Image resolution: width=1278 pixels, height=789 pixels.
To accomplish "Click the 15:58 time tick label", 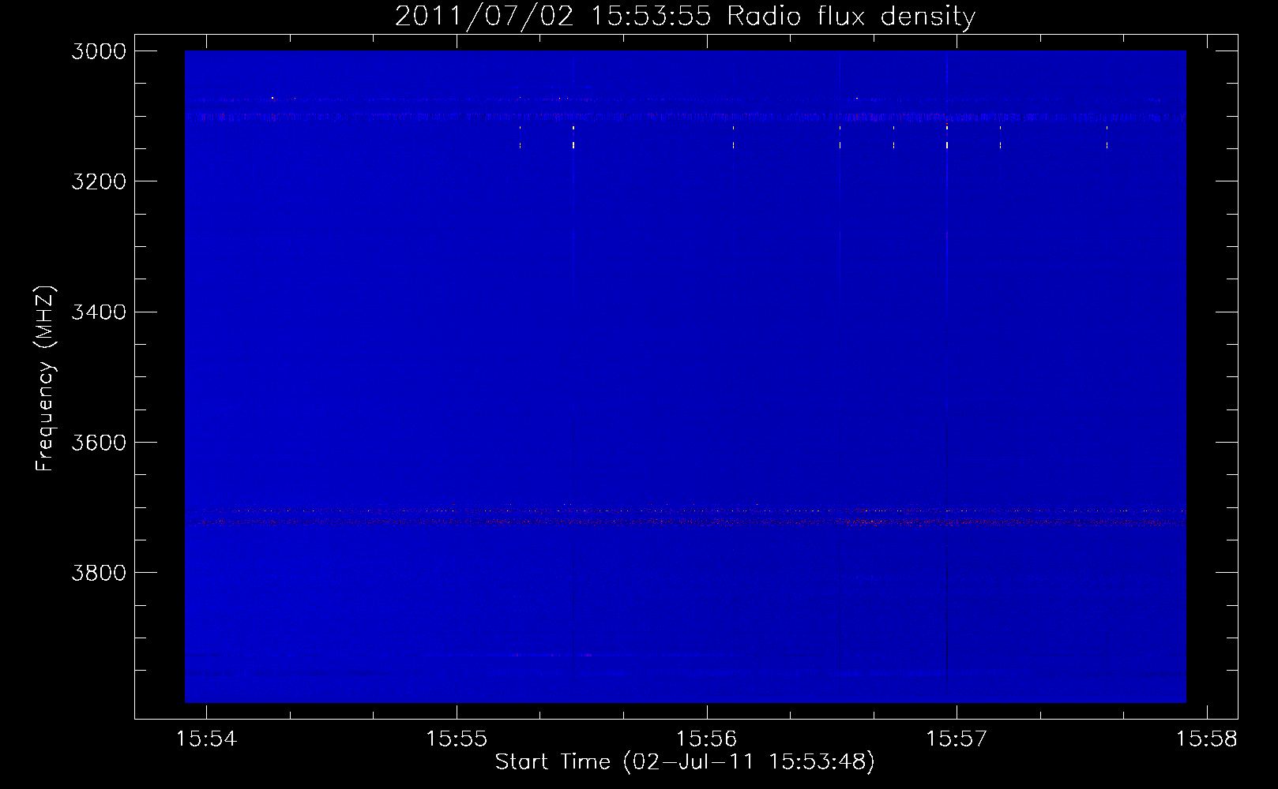I will (x=1206, y=739).
